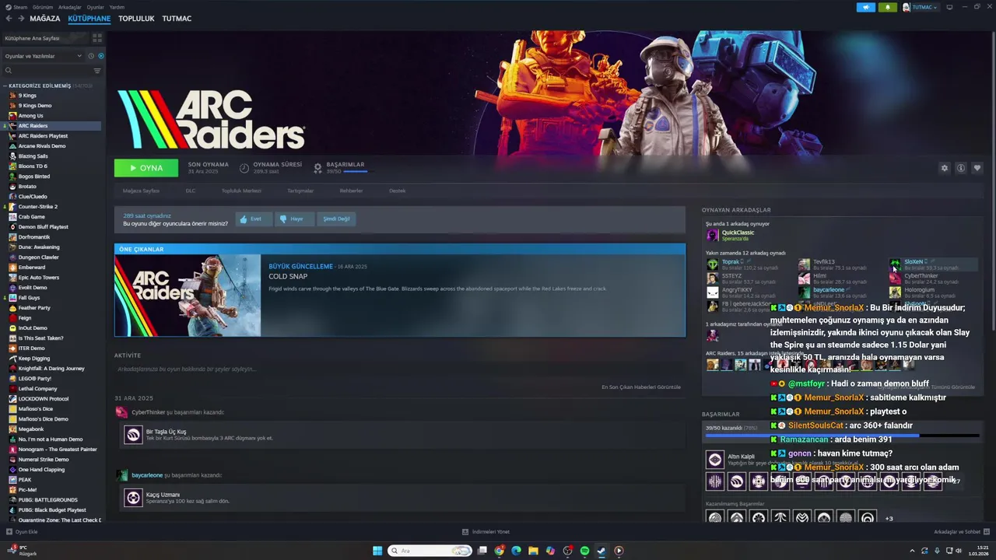Screen dimensions: 996x560
Task: Open the Altın Kalpli achievement icon
Action: tap(715, 460)
